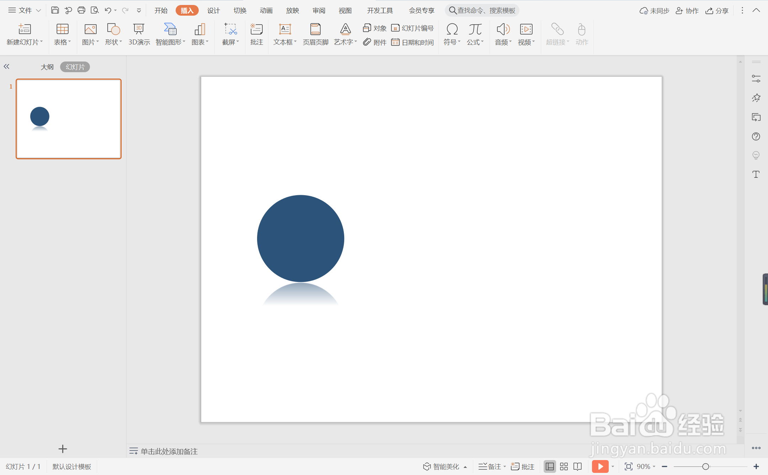768x475 pixels.
Task: Insert 对象 object
Action: [375, 28]
